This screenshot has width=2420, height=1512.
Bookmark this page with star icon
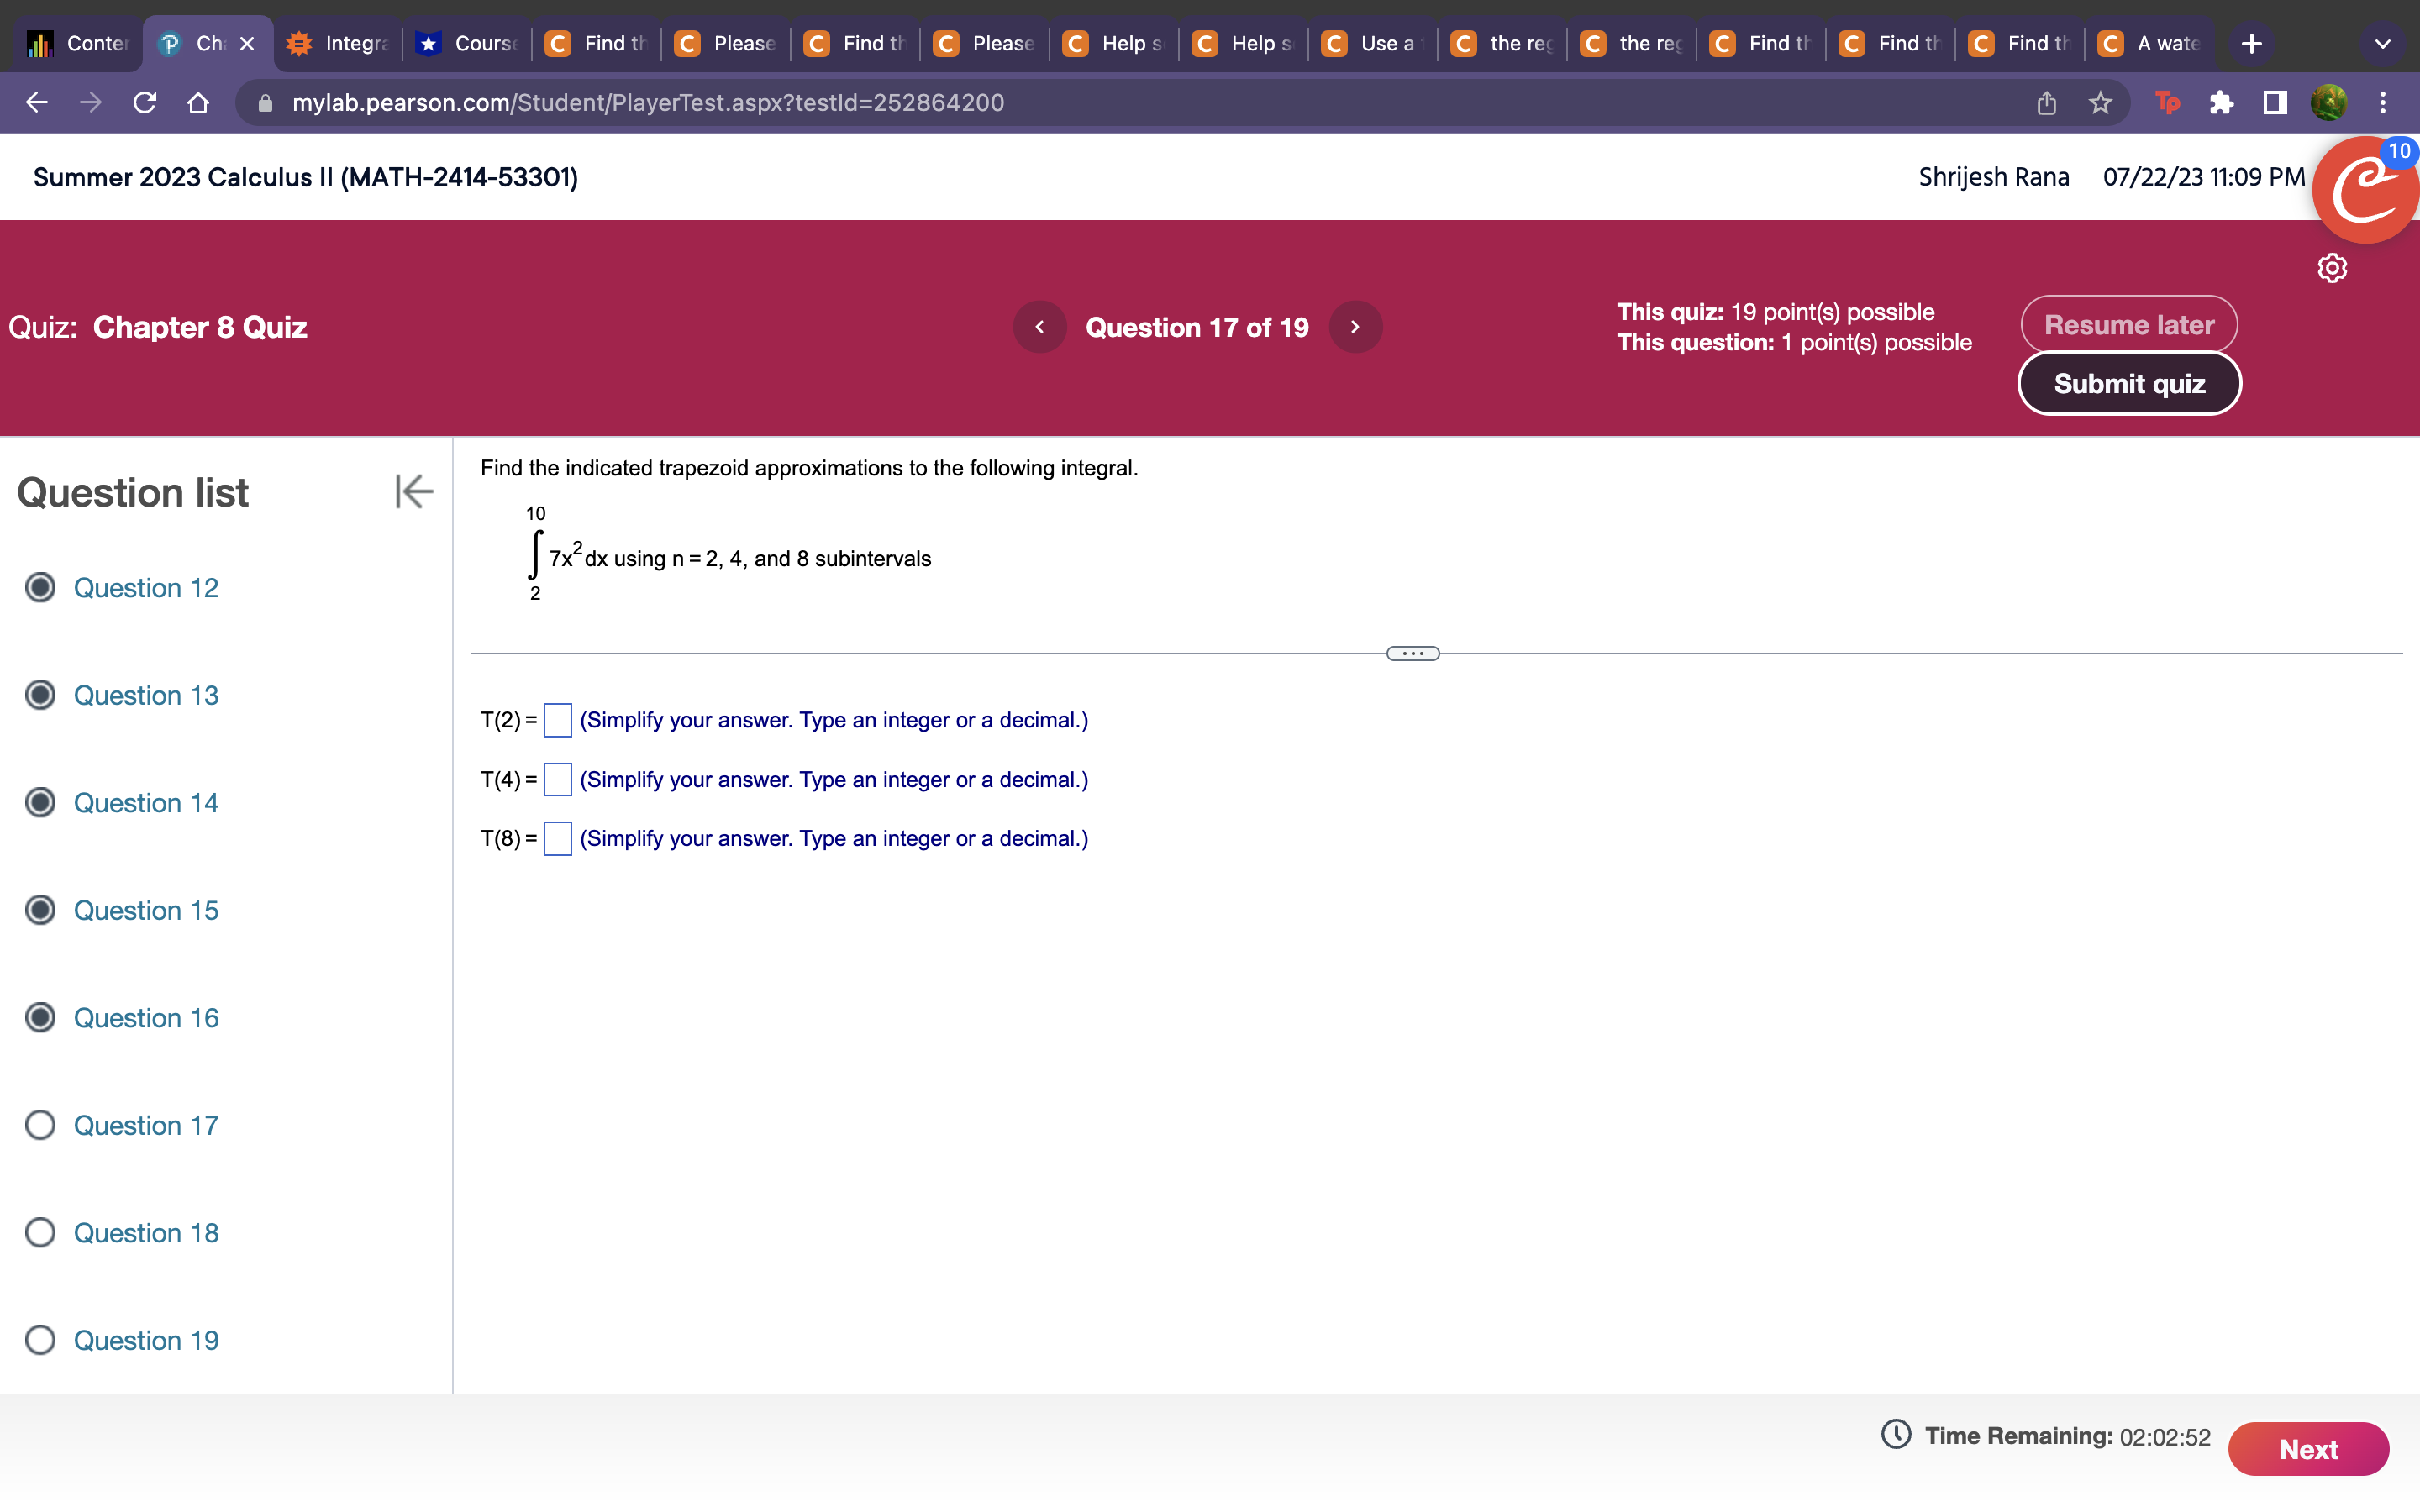point(2100,103)
